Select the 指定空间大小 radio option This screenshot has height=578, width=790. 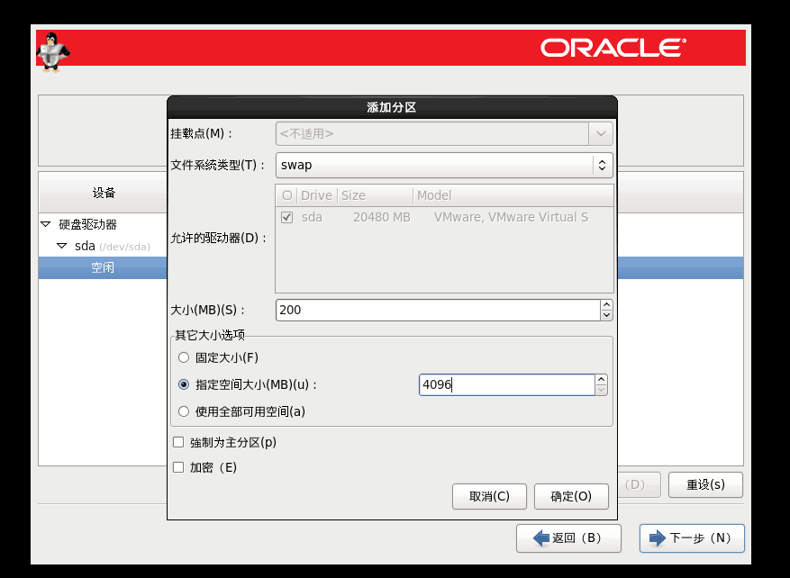184,384
